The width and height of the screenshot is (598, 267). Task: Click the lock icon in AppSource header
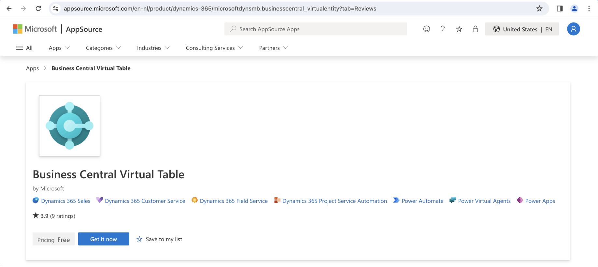pyautogui.click(x=475, y=29)
